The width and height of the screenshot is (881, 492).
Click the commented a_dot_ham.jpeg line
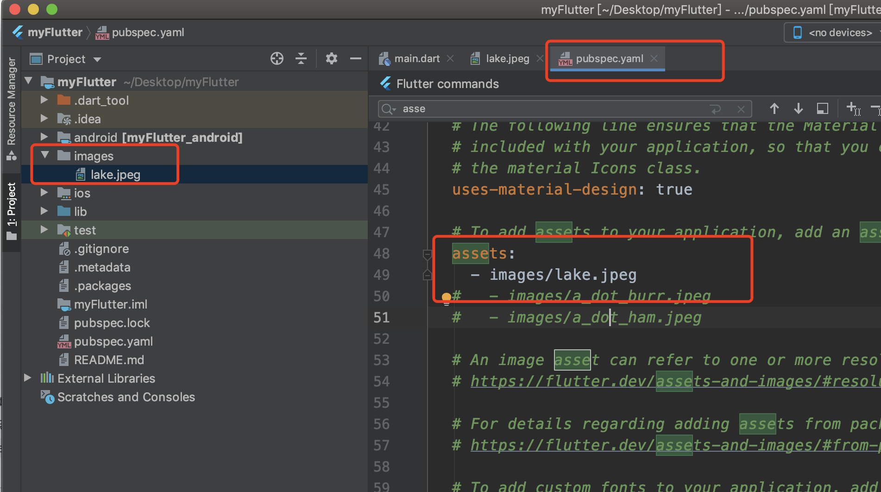point(577,318)
